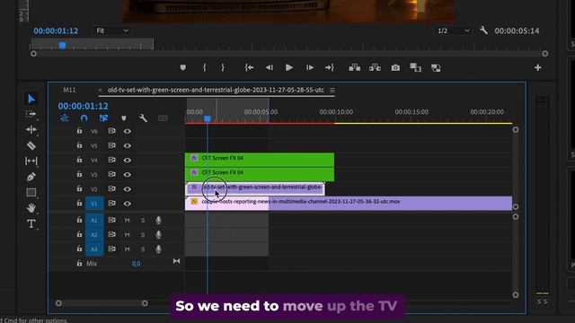This screenshot has height=323, width=575.
Task: Click the Mark In button
Action: (205, 68)
